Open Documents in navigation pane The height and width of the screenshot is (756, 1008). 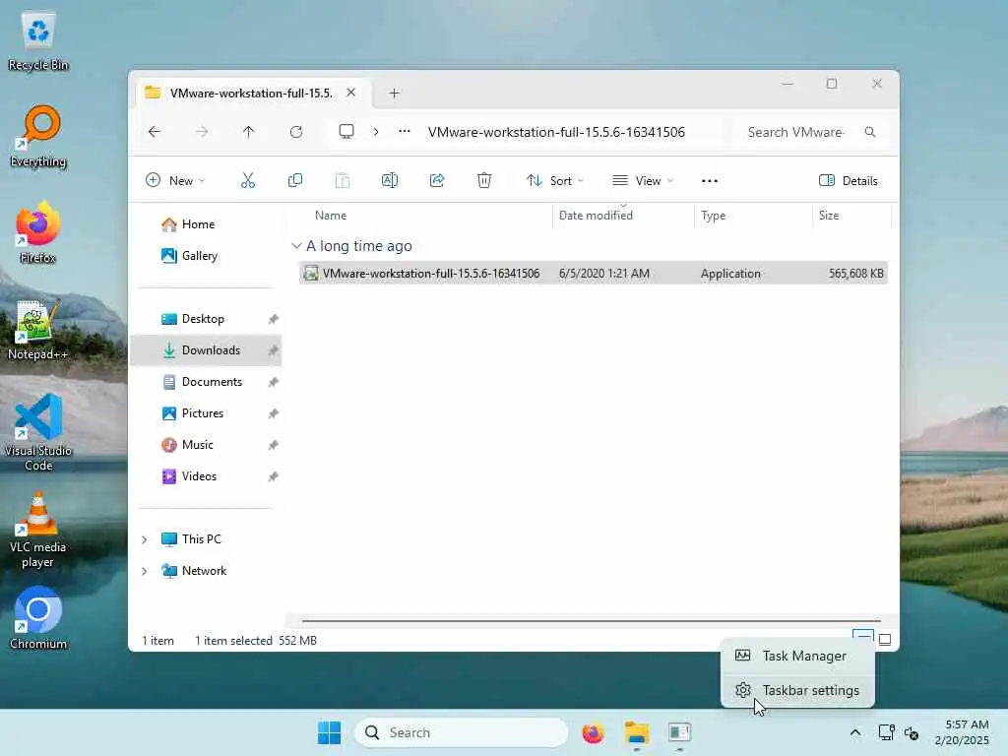[212, 382]
